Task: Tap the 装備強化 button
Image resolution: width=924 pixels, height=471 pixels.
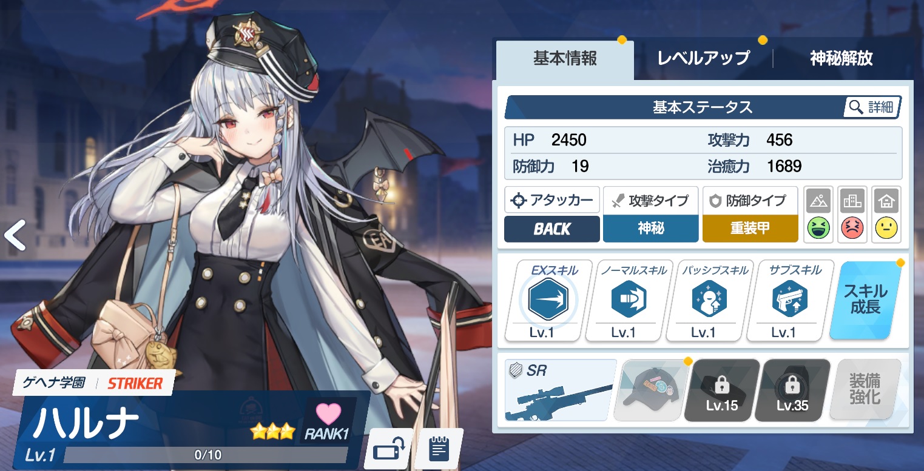Action: pyautogui.click(x=865, y=390)
